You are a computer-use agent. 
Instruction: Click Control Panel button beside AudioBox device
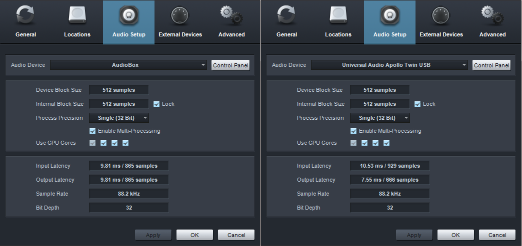click(230, 65)
